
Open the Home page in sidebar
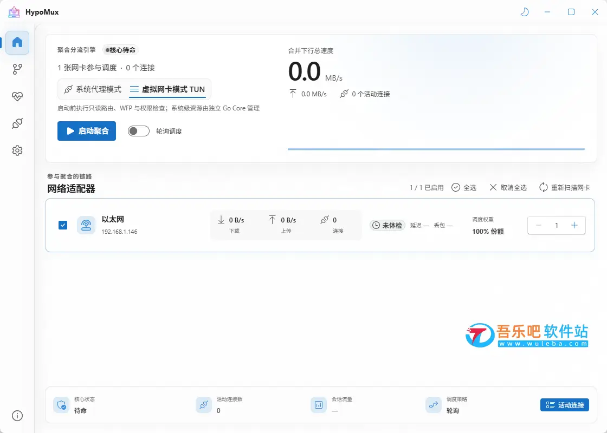pos(17,42)
